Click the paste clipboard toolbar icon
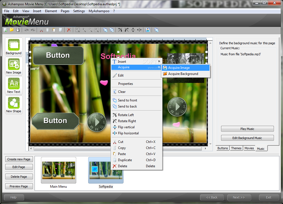This screenshot has width=283, height=204. point(54,30)
